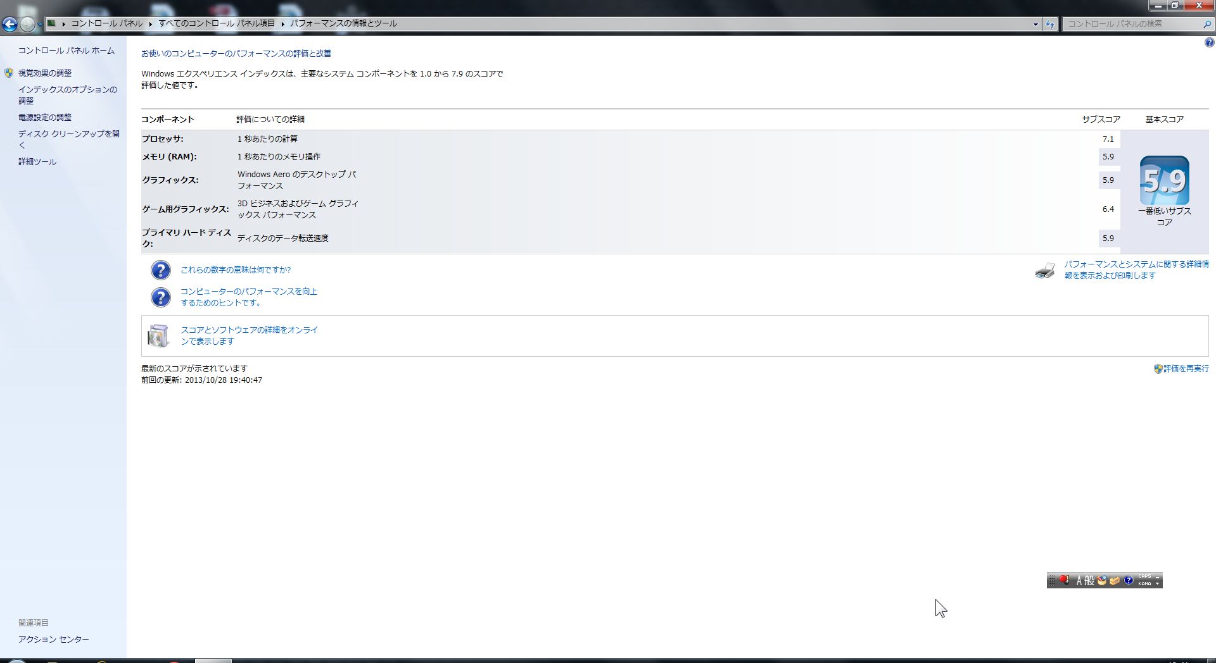Open the recent pages dropdown beside Forward
This screenshot has width=1216, height=663.
(x=40, y=25)
